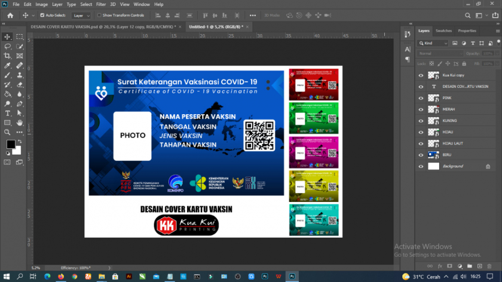Open the Fill value dropdown
502x282 pixels.
point(497,64)
